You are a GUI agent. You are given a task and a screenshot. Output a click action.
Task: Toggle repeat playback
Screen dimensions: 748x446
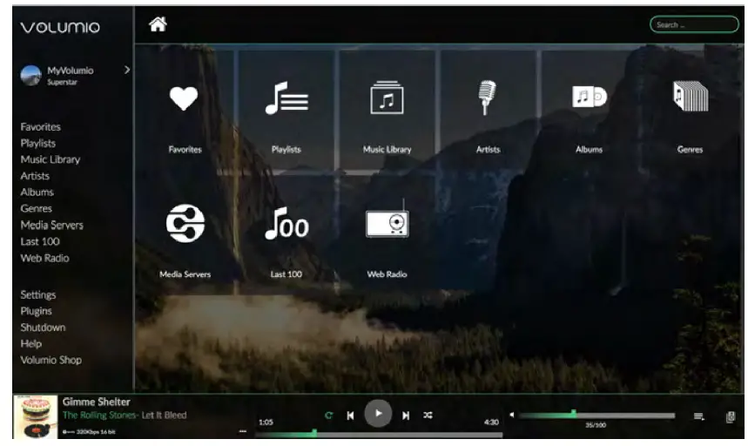[x=328, y=416]
